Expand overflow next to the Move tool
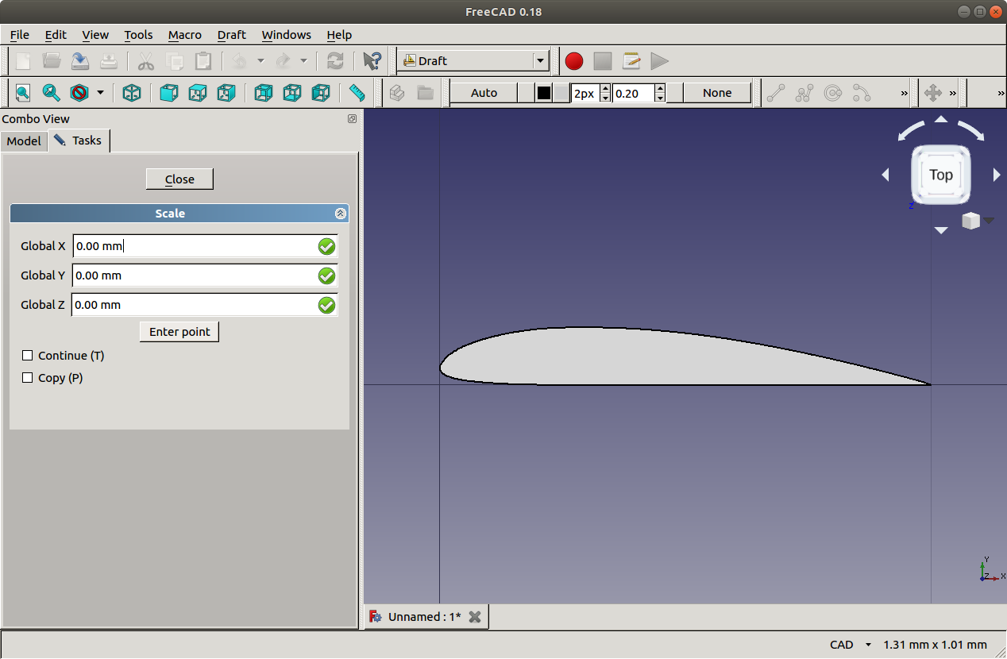Image resolution: width=1007 pixels, height=659 pixels. (953, 93)
